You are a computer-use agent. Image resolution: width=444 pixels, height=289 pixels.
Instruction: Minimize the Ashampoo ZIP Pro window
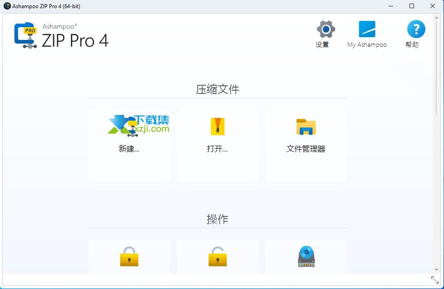(391, 6)
